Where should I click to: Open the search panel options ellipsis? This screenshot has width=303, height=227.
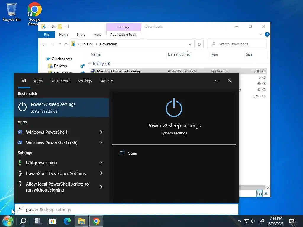pos(217,81)
